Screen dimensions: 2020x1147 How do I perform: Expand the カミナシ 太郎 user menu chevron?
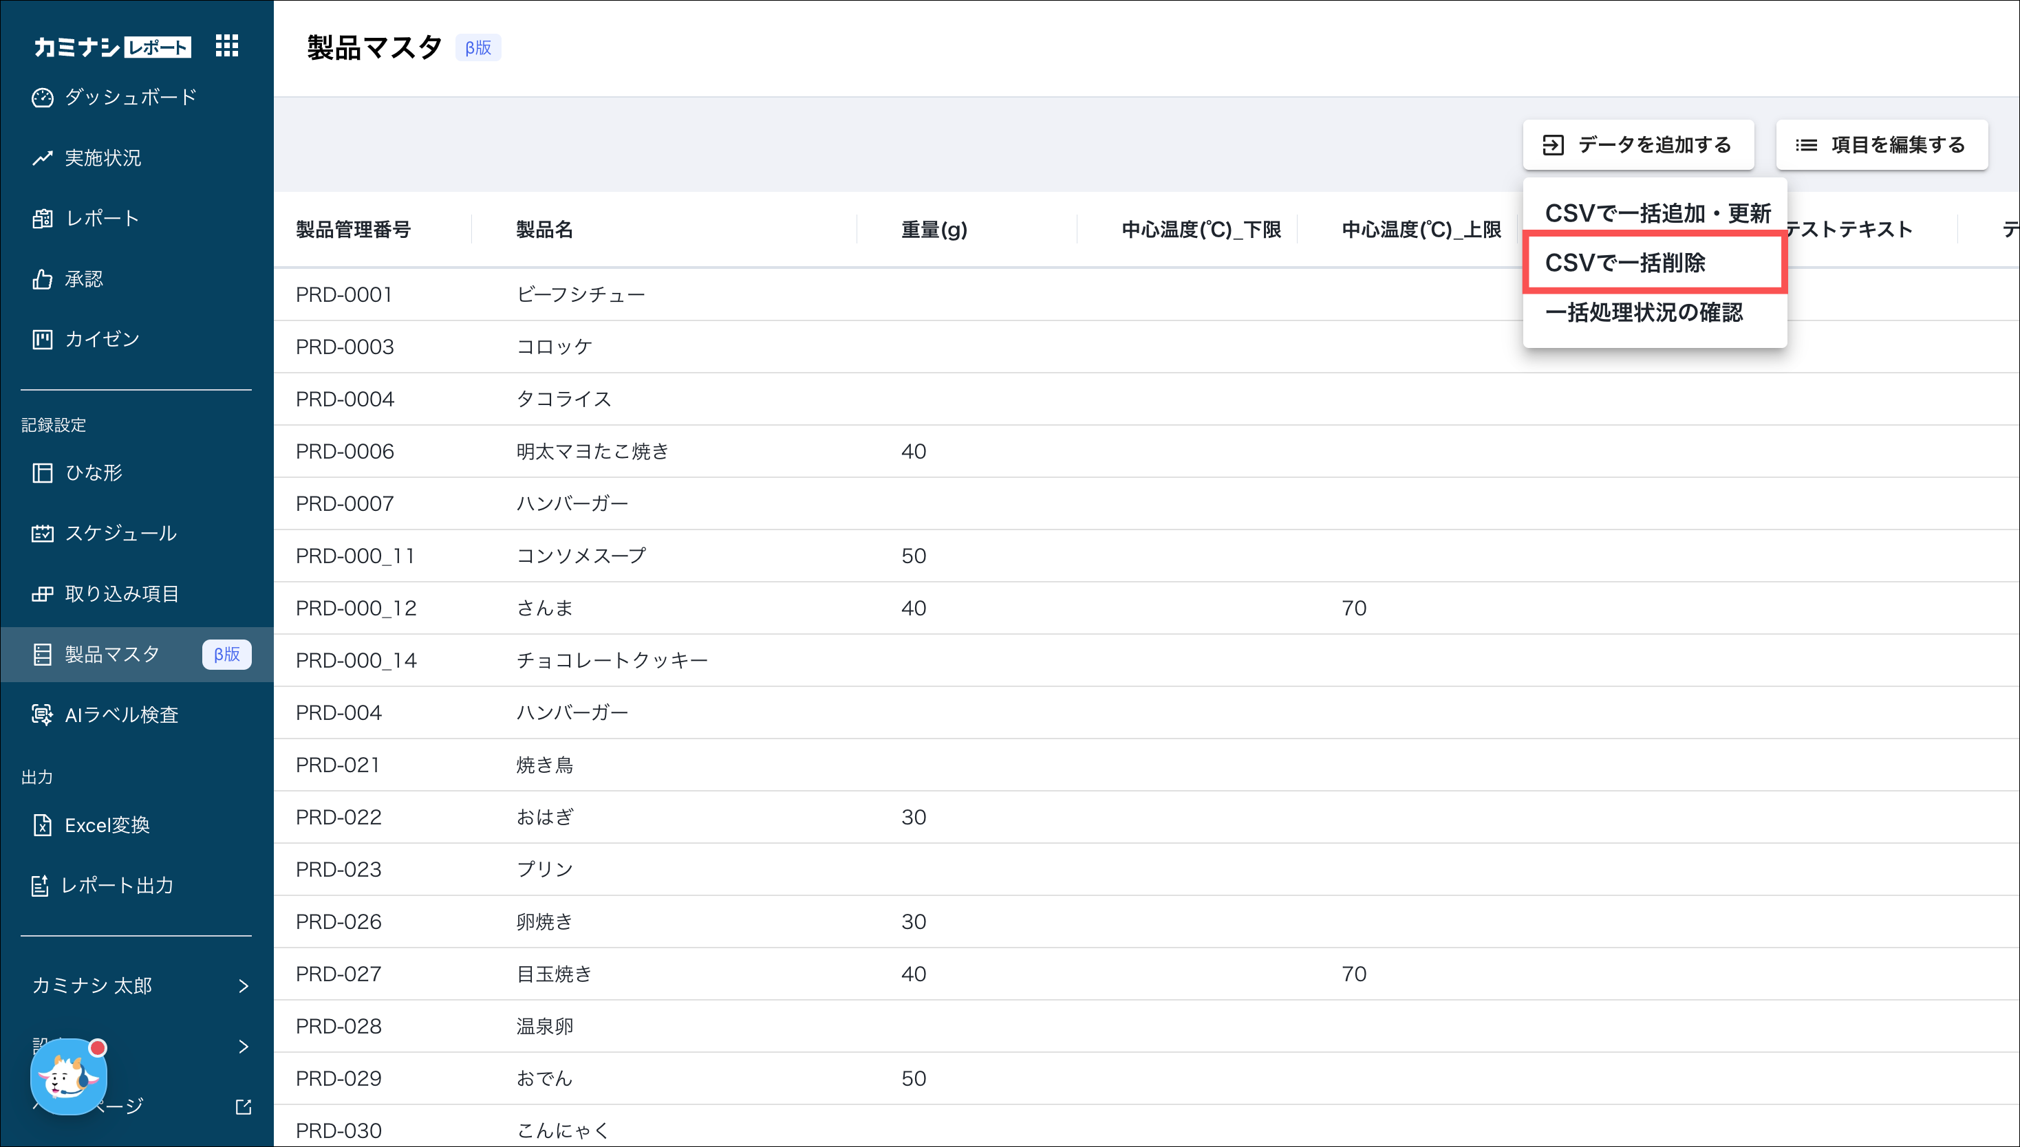point(243,985)
